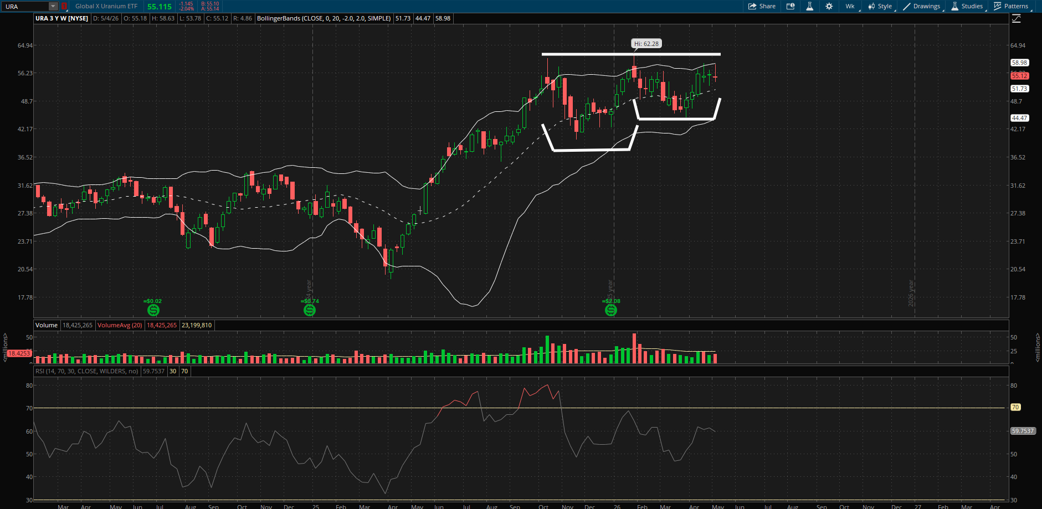Viewport: 1042px width, 509px height.
Task: Open chart settings gear
Action: [x=829, y=6]
